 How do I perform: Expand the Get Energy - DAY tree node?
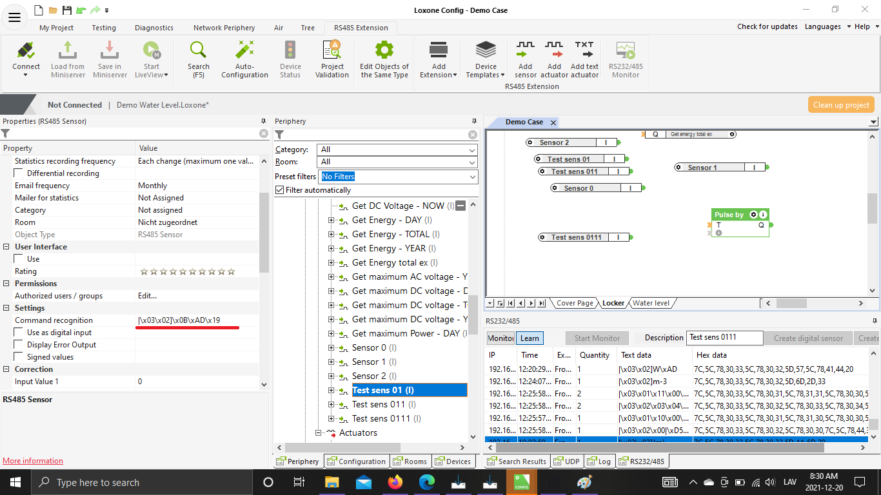[332, 220]
